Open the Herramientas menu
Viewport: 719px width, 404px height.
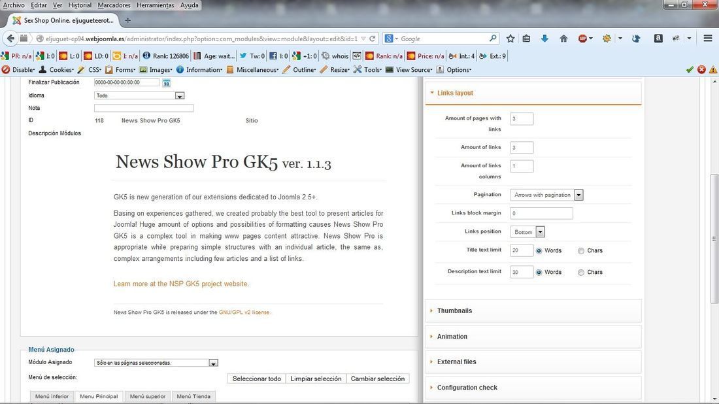tap(156, 5)
